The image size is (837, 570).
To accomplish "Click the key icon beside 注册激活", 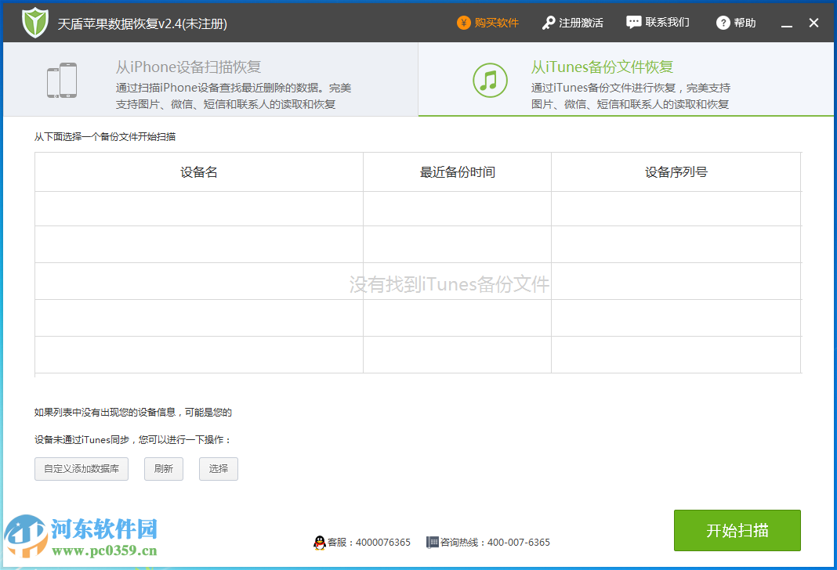I will pos(549,22).
